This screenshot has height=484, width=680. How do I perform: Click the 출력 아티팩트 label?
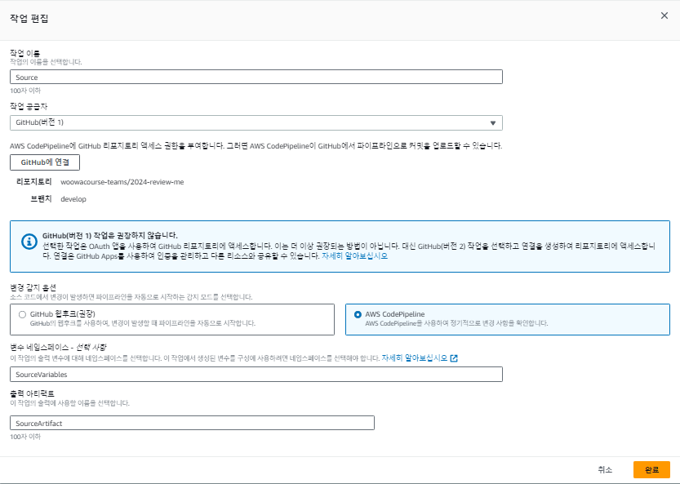32,393
